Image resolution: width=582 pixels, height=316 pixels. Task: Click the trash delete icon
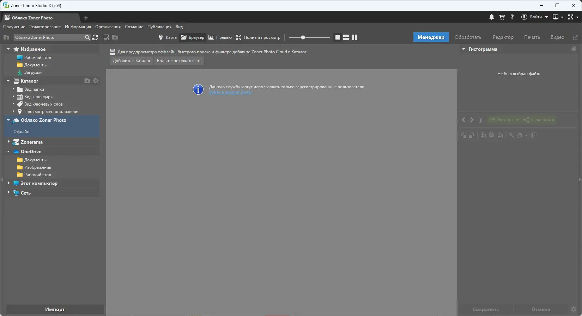[x=480, y=120]
